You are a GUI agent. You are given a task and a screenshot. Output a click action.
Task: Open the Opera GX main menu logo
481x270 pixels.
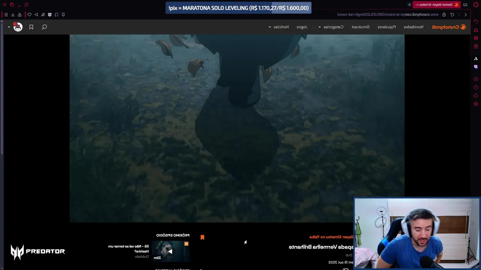click(x=475, y=4)
